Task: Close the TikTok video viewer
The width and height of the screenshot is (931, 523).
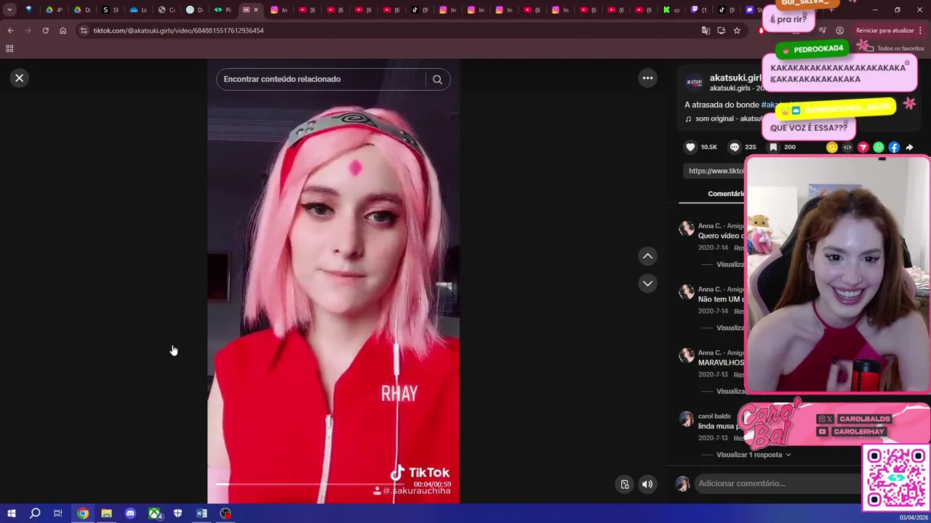Action: (20, 78)
